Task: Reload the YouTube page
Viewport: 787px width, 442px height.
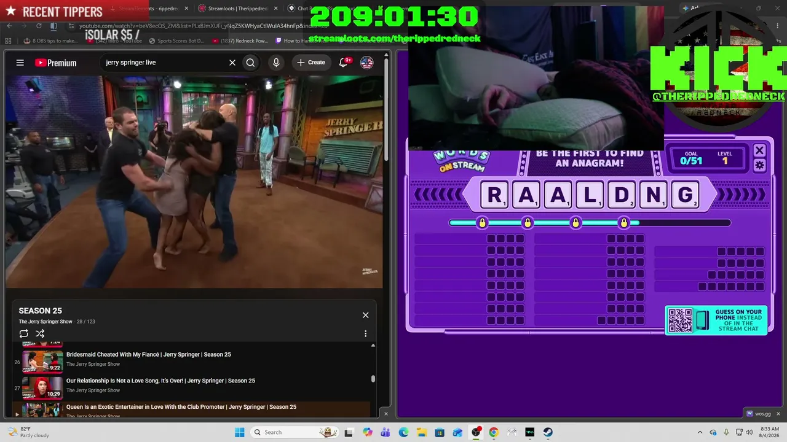Action: click(39, 26)
